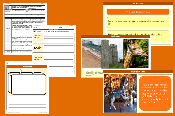Click the Holidays title above the photo collage
Screen dimensions: 175x116
pos(116,36)
